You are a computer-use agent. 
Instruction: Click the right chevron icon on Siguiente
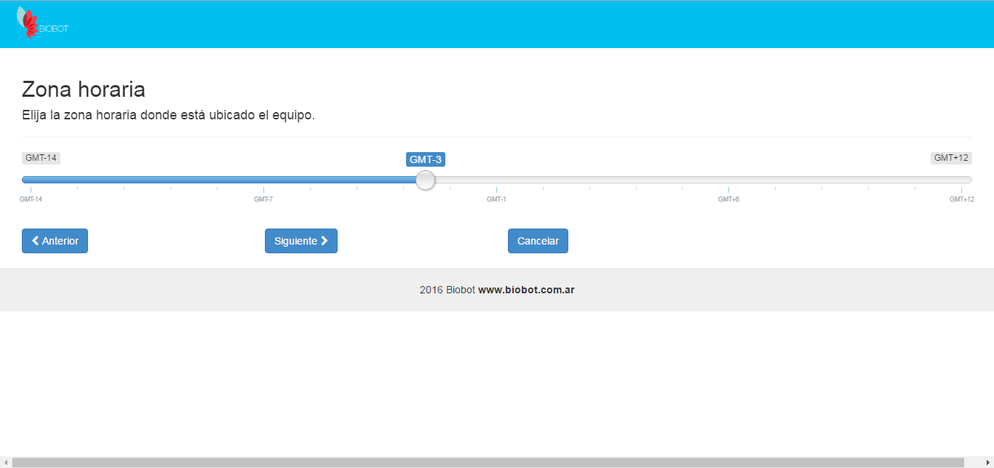point(325,241)
